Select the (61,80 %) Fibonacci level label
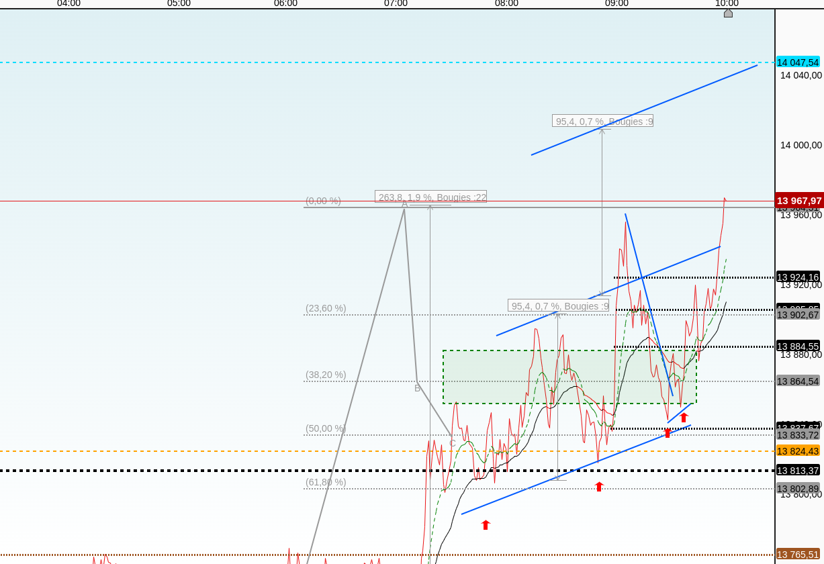The image size is (824, 564). pyautogui.click(x=326, y=482)
